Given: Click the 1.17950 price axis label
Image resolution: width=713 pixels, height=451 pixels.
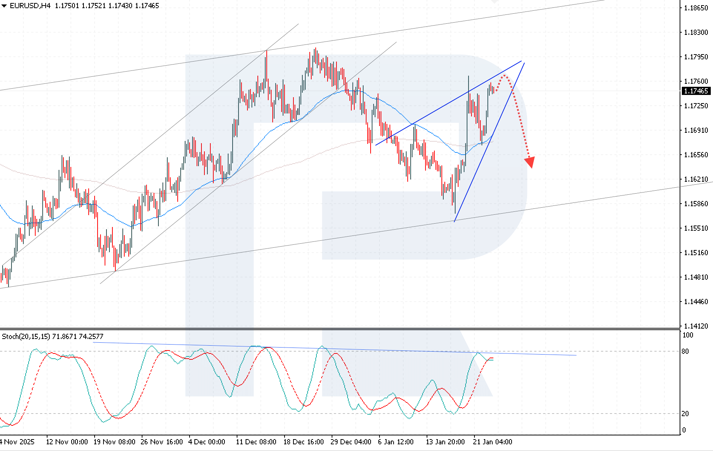Looking at the screenshot, I should [x=696, y=57].
